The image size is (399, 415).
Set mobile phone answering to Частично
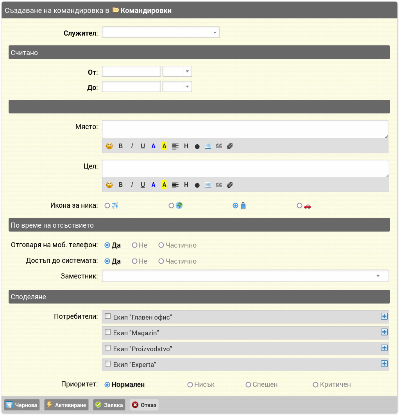(161, 245)
